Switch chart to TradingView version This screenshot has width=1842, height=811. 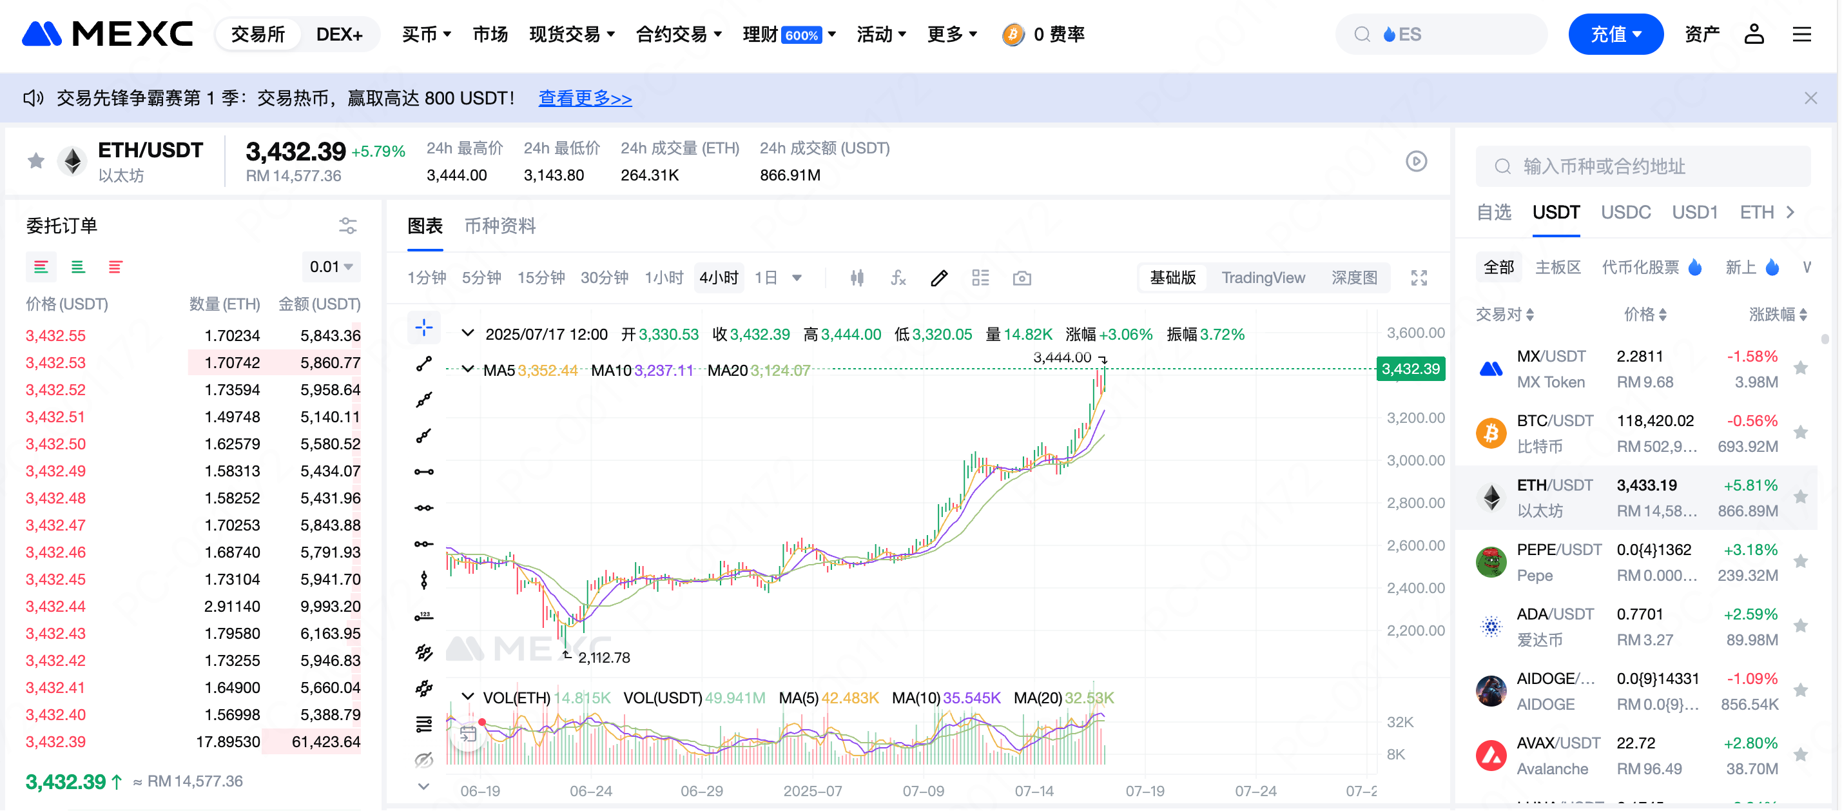(x=1263, y=278)
